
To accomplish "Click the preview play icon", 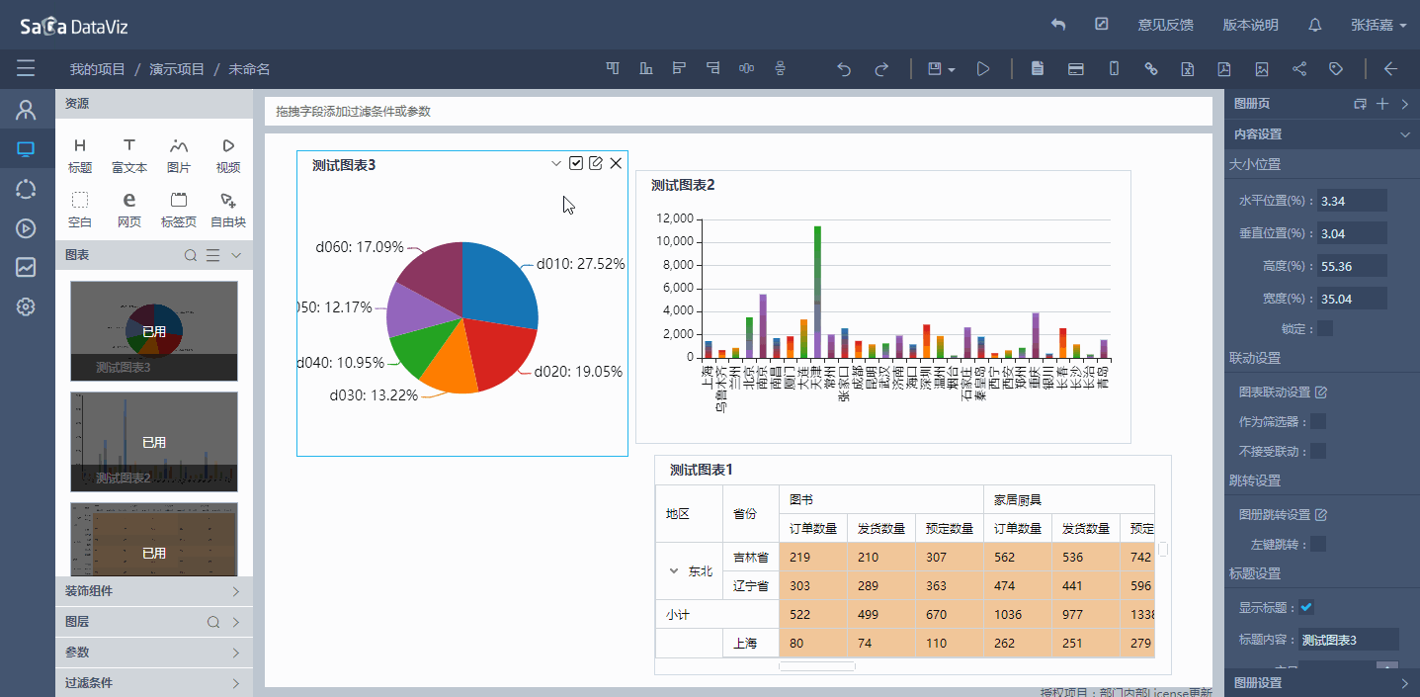I will [983, 69].
